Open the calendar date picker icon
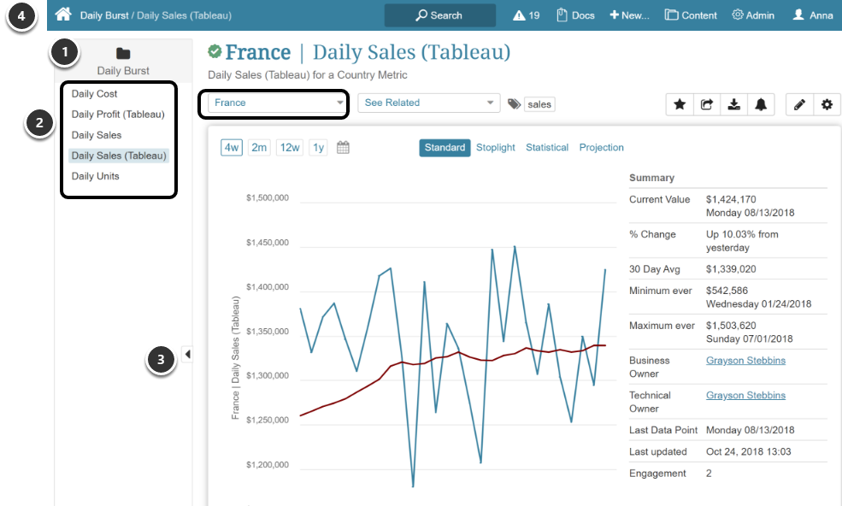This screenshot has height=506, width=842. (x=342, y=146)
